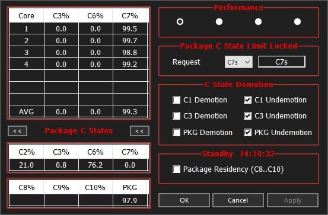Viewport: 328px width, 215px height.
Task: Confirm settings with the OK button
Action: (x=184, y=200)
